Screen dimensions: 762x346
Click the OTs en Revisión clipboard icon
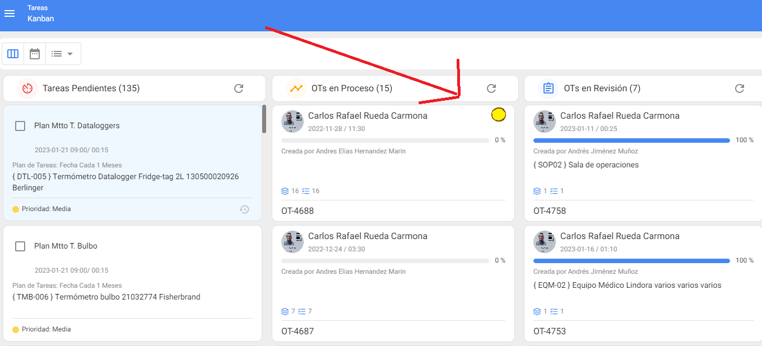click(549, 88)
